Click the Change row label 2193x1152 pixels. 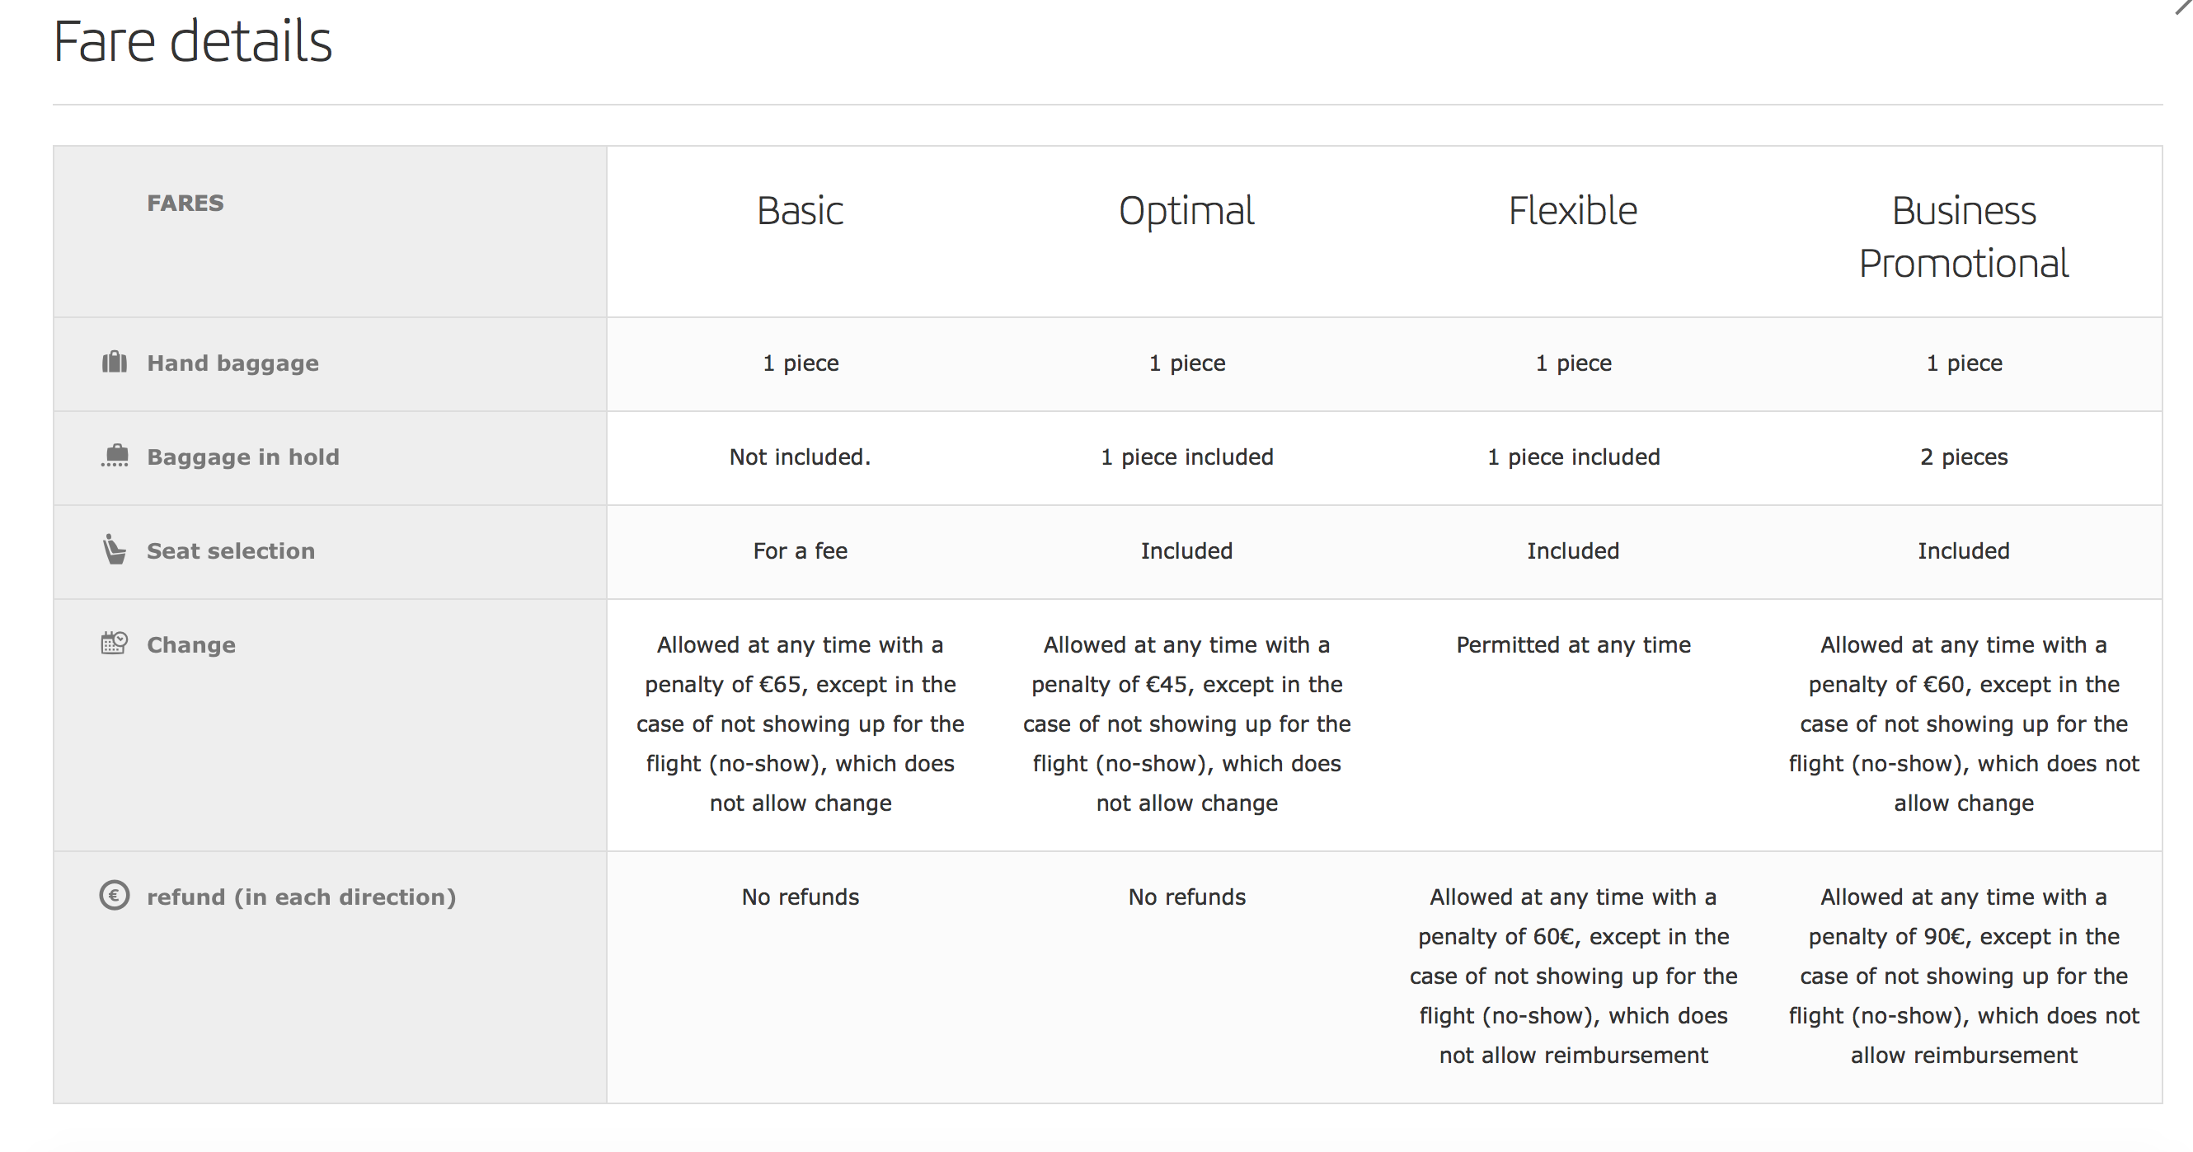pos(190,645)
